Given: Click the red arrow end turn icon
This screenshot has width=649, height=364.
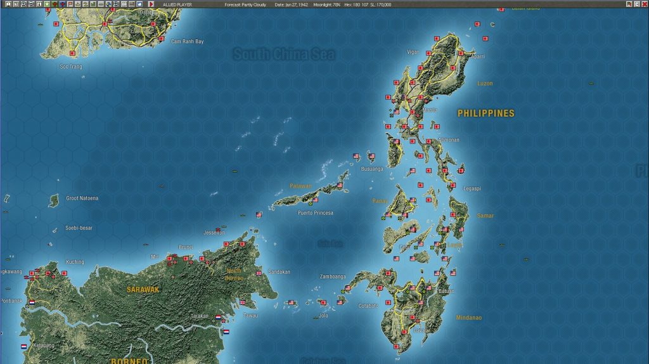Looking at the screenshot, I should (151, 4).
